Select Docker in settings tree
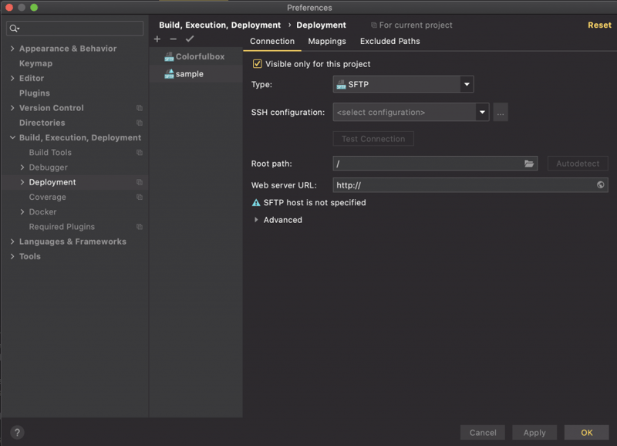The width and height of the screenshot is (617, 446). click(x=42, y=211)
